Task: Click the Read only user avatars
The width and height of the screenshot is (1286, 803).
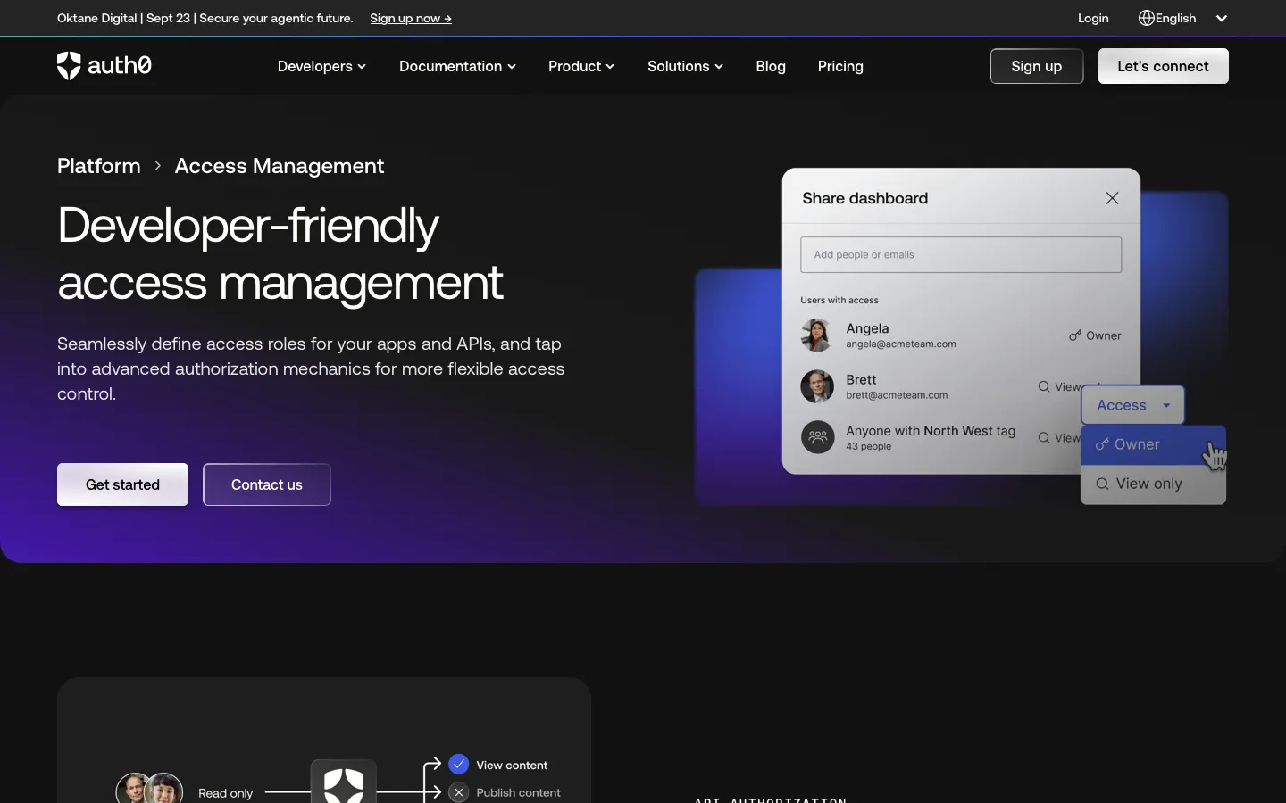Action: 149,789
